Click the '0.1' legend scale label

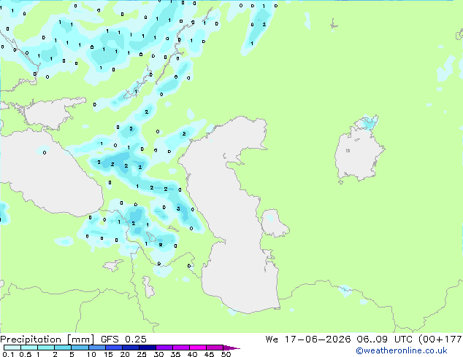click(8, 354)
